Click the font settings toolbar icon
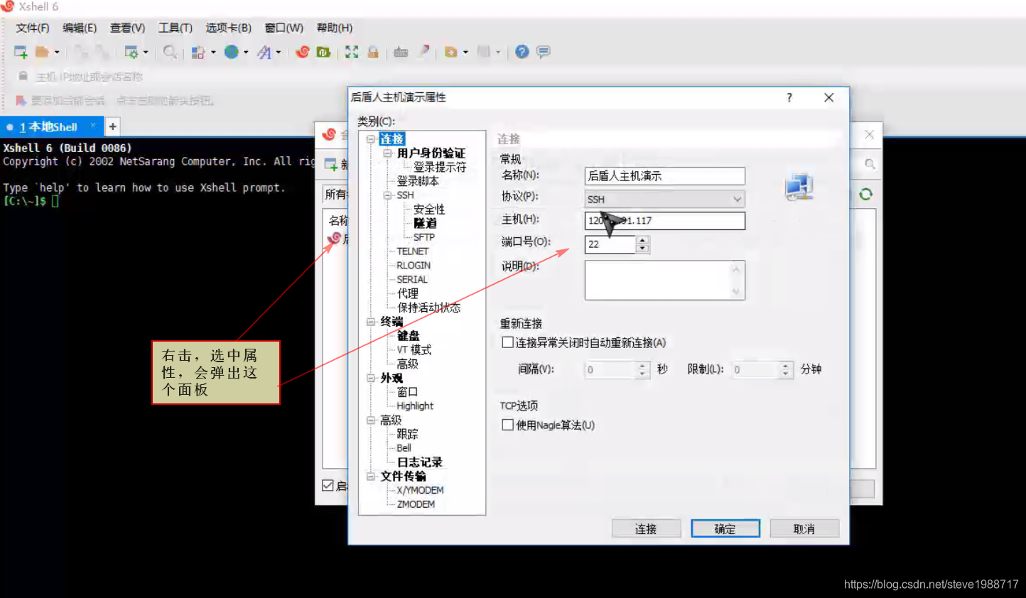1026x598 pixels. tap(264, 52)
